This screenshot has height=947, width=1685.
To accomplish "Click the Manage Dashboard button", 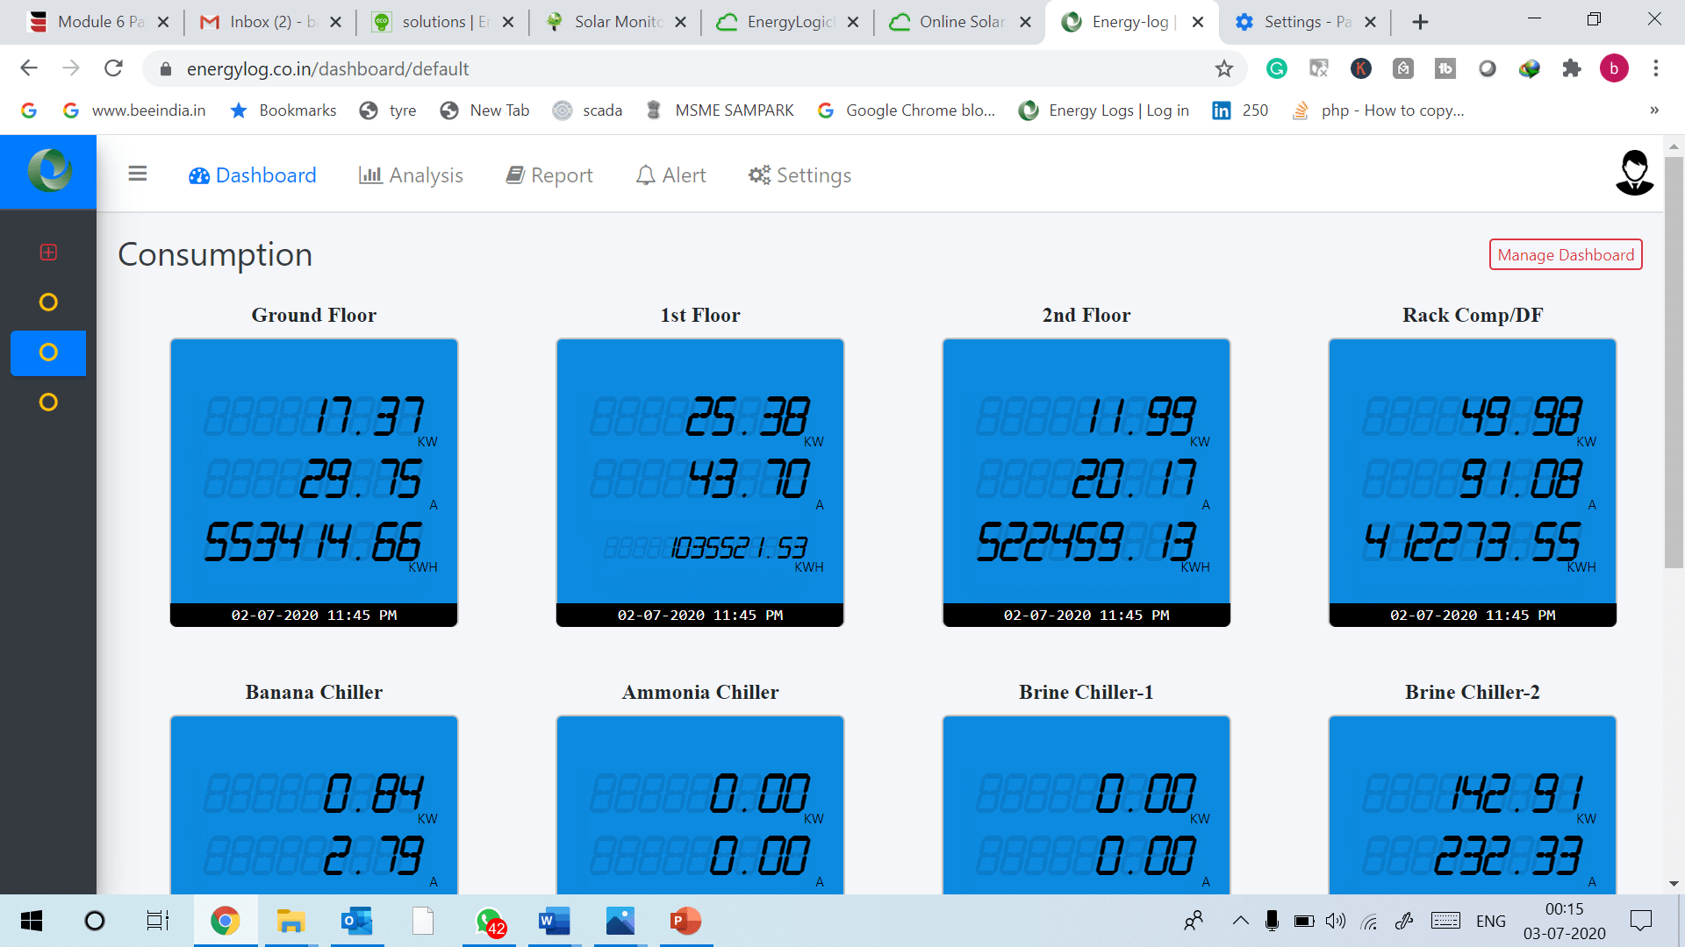I will coord(1565,255).
